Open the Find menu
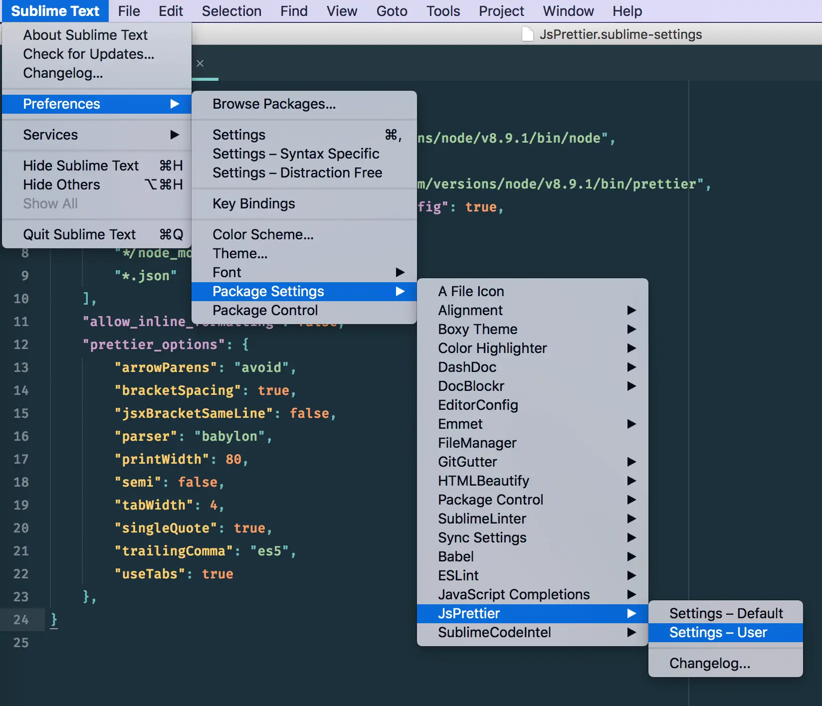Image resolution: width=822 pixels, height=706 pixels. (294, 11)
